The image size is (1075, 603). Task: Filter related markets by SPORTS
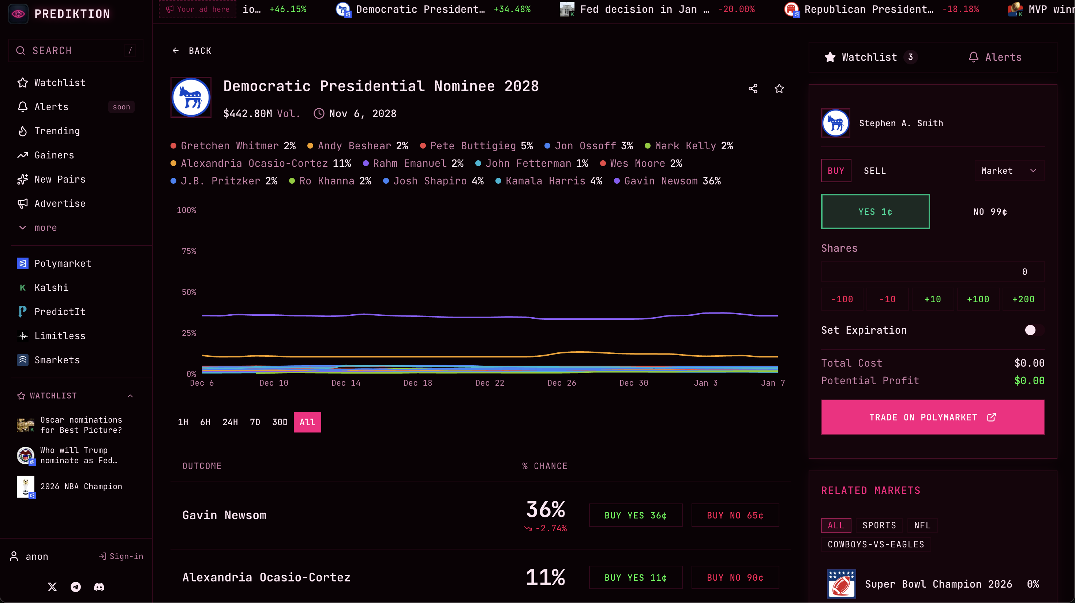(x=879, y=525)
